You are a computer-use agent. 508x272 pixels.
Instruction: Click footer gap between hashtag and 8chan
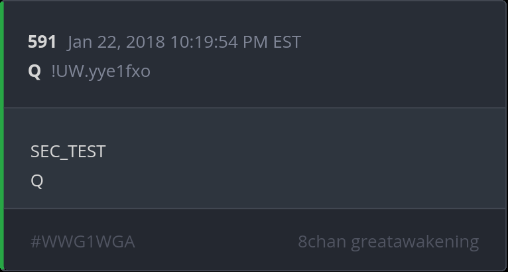(216, 241)
